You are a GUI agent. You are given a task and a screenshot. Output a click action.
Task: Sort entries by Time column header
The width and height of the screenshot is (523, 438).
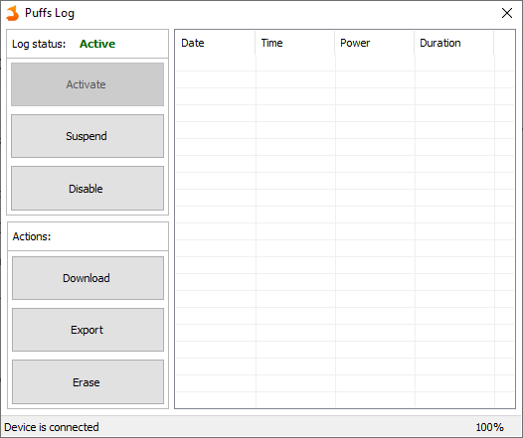tap(295, 43)
